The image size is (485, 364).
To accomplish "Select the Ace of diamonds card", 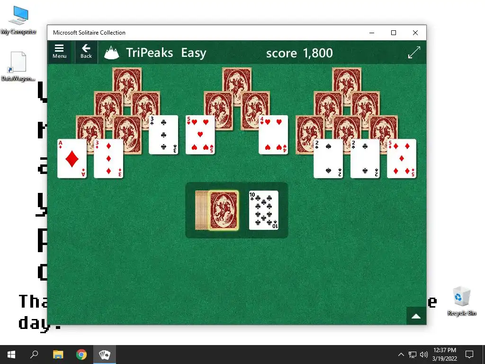I will click(x=72, y=158).
